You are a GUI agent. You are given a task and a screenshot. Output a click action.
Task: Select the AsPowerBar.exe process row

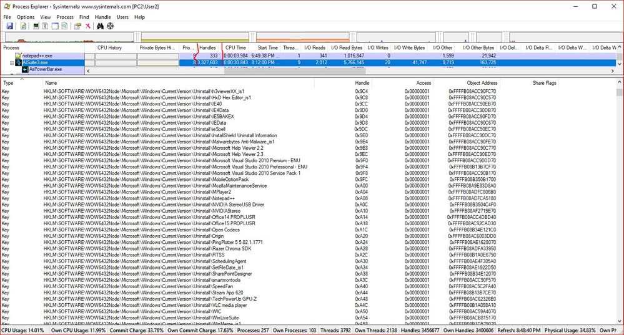42,69
